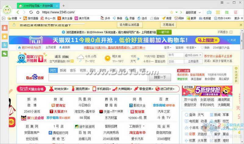Screen dimensions: 244x144
Task: Open the 5折快快抢 Suning ad thumbnail
Action: click(207, 91)
